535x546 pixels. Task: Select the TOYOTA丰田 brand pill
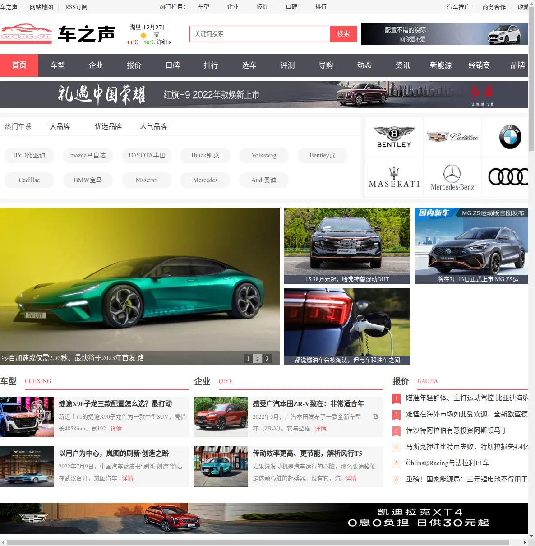(x=147, y=155)
